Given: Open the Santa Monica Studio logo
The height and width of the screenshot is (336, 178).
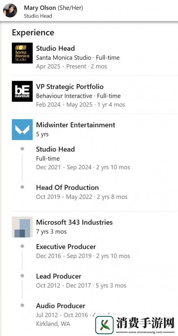Looking at the screenshot, I should click(22, 53).
